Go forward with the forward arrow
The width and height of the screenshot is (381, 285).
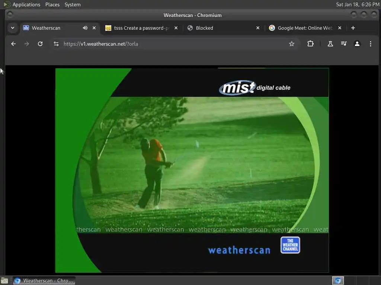coord(27,44)
